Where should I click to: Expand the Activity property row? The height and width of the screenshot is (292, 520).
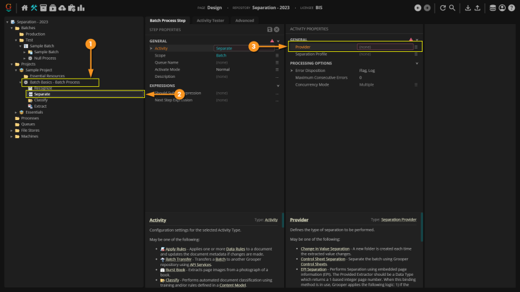(x=151, y=48)
